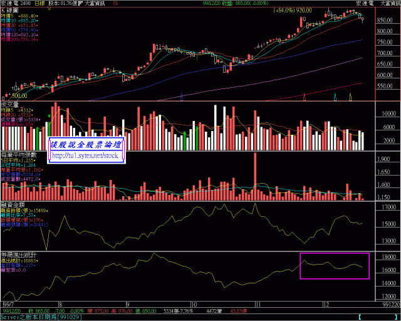Click the 開 875.00 open price in status bar
This screenshot has height=321, width=401.
pyautogui.click(x=97, y=311)
